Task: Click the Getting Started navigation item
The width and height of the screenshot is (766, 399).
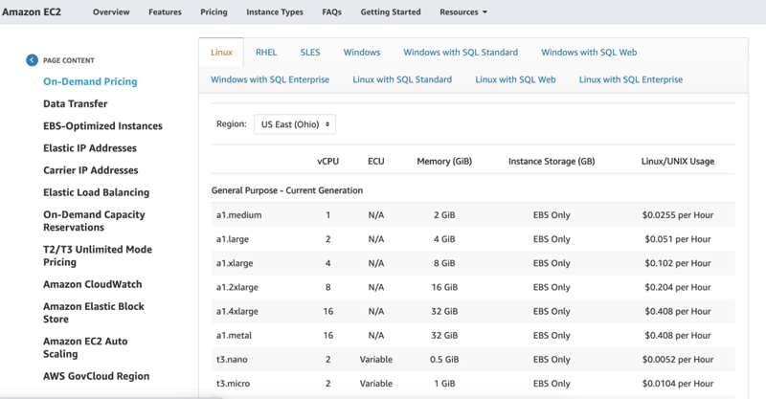Action: (x=391, y=12)
